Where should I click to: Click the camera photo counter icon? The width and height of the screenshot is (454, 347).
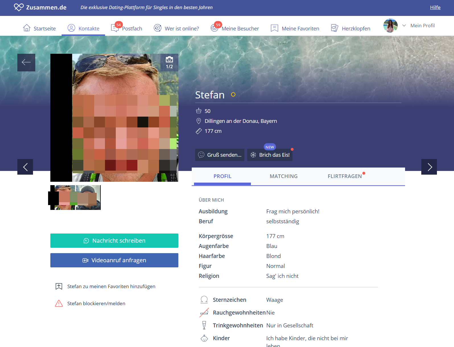(x=169, y=59)
